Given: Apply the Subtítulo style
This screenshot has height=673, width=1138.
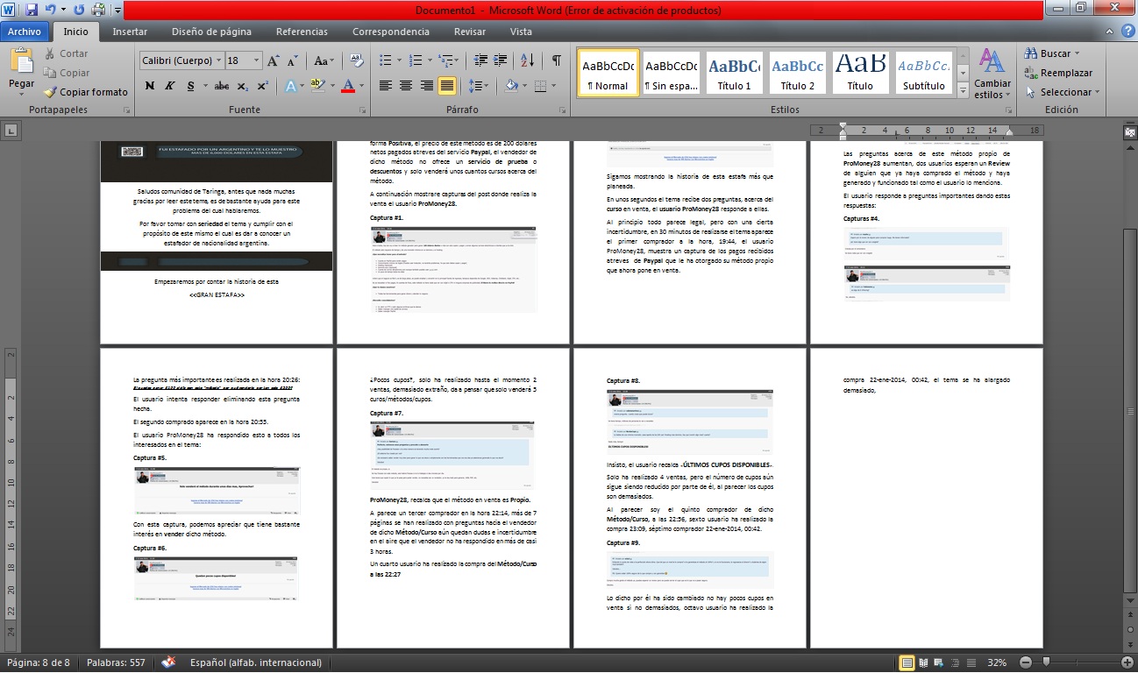Looking at the screenshot, I should point(923,74).
